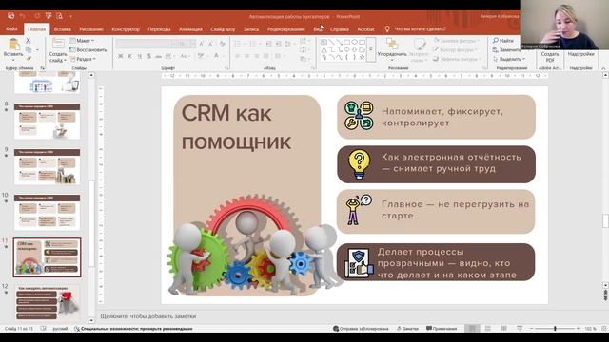Open the Shape Outline (Контур фигуры) dropdown

pyautogui.click(x=455, y=49)
